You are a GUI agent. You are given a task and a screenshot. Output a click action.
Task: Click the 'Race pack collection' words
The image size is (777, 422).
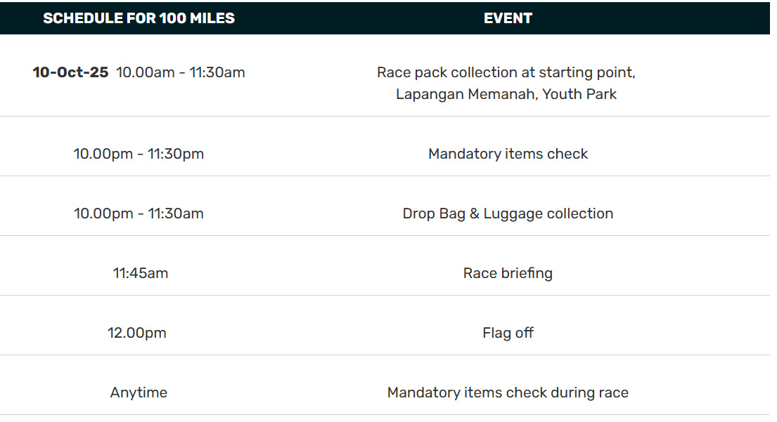447,72
